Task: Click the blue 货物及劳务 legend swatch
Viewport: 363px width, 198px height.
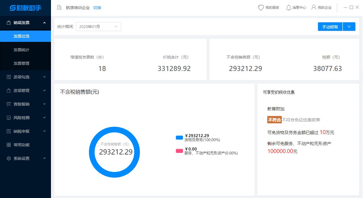Action: (180, 138)
